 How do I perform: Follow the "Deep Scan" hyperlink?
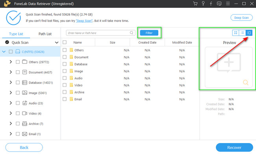pyautogui.click(x=84, y=21)
